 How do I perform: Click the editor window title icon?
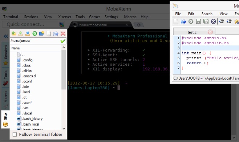pyautogui.click(x=175, y=6)
